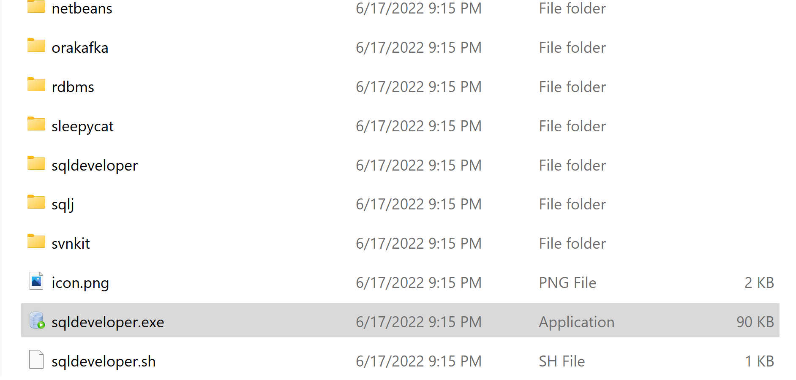796x380 pixels.
Task: Click the sleepycat folder icon
Action: [36, 124]
